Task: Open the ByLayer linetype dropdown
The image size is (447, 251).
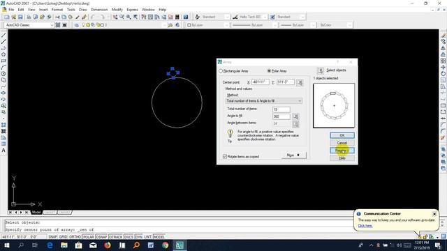Action: 254,25
